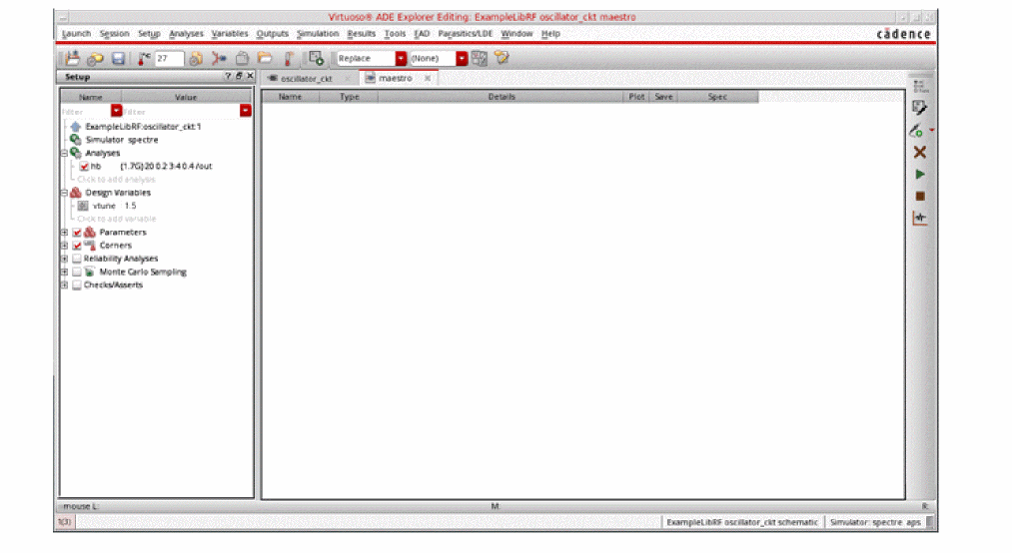Screen dimensions: 1012x553
Task: Click the gray clipboard toolbar icon
Action: pos(242,59)
